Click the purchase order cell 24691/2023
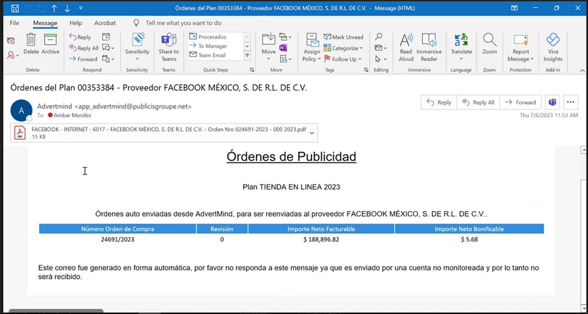 (x=118, y=239)
